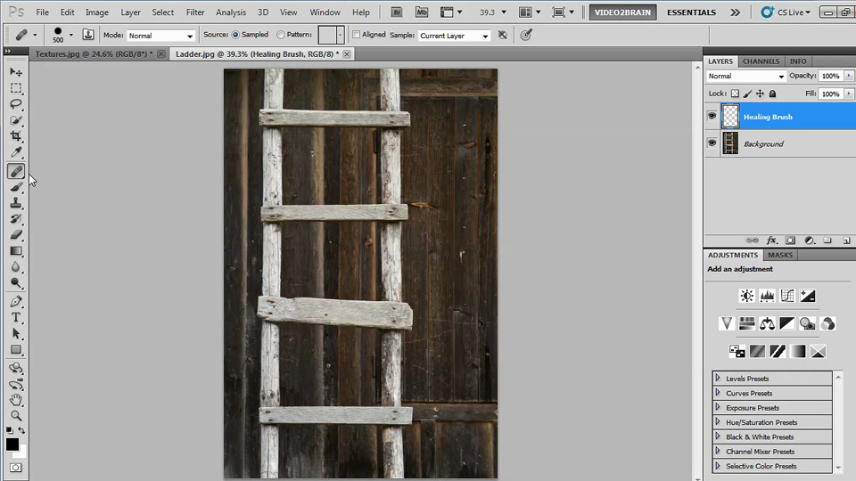Open the Filter menu

[195, 12]
